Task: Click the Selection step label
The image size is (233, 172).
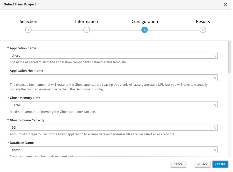Action: coord(28,21)
